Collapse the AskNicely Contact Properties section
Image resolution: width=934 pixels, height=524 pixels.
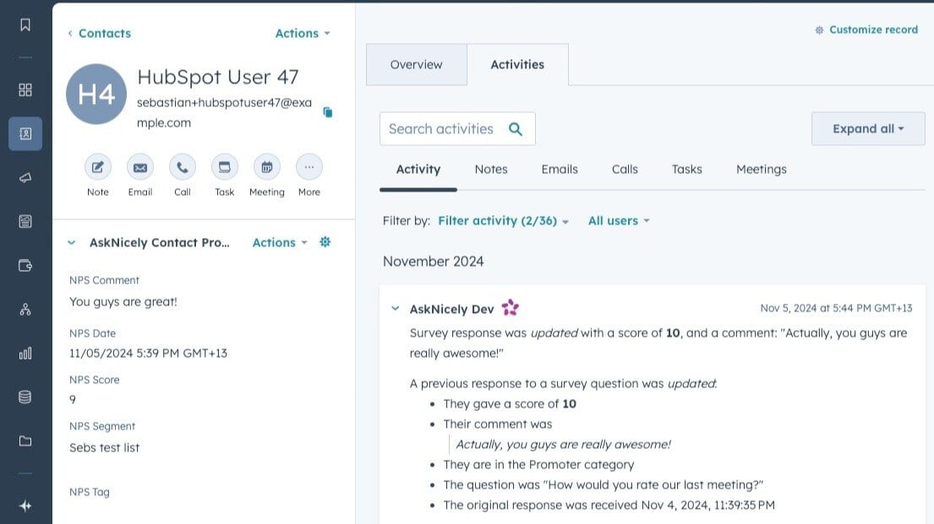click(72, 243)
